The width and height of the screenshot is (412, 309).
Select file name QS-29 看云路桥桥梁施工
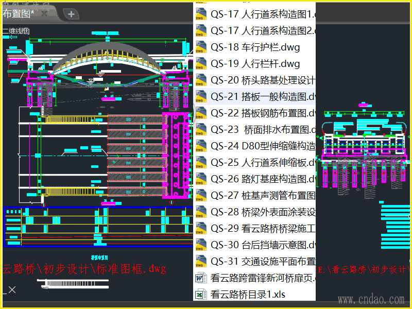coord(263,228)
